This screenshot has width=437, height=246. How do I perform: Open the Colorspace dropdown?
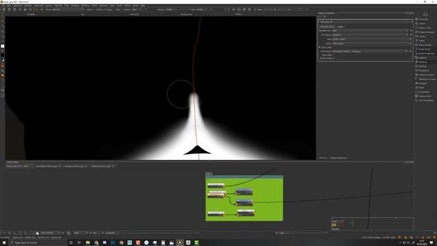(x=370, y=51)
